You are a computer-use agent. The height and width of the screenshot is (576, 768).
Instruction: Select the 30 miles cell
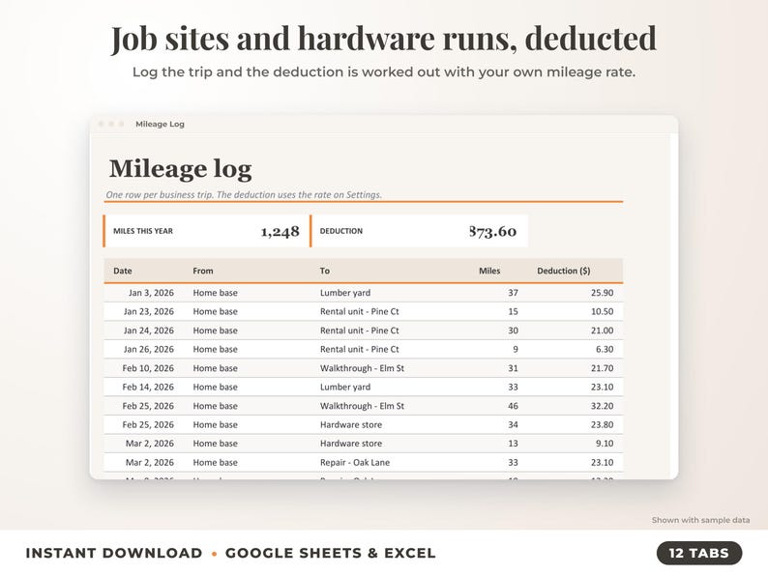pyautogui.click(x=513, y=331)
